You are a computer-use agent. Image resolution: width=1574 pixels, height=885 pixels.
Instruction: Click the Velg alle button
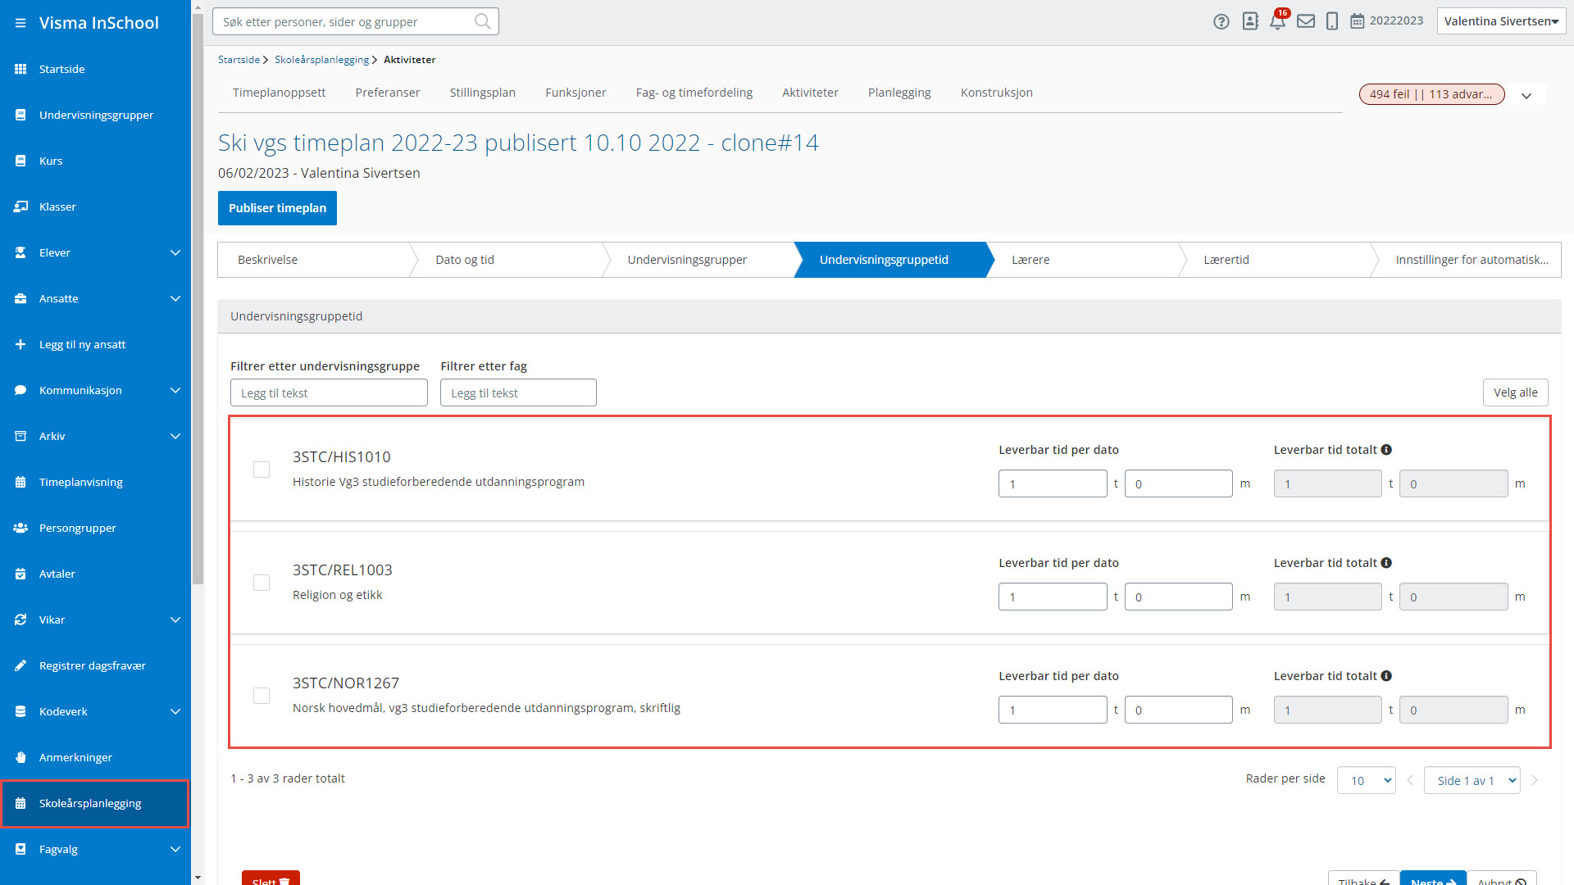coord(1515,393)
